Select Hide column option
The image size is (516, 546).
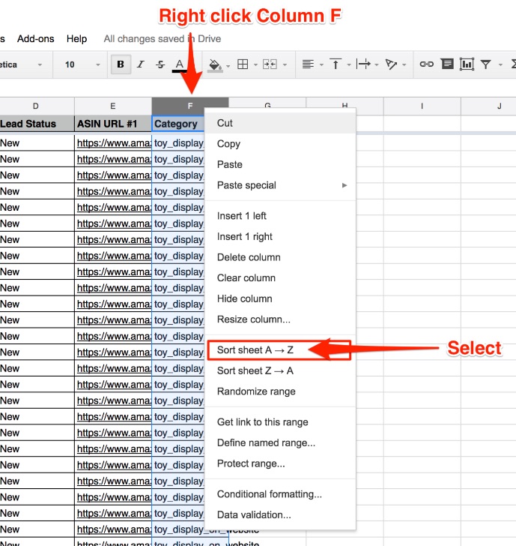point(280,298)
